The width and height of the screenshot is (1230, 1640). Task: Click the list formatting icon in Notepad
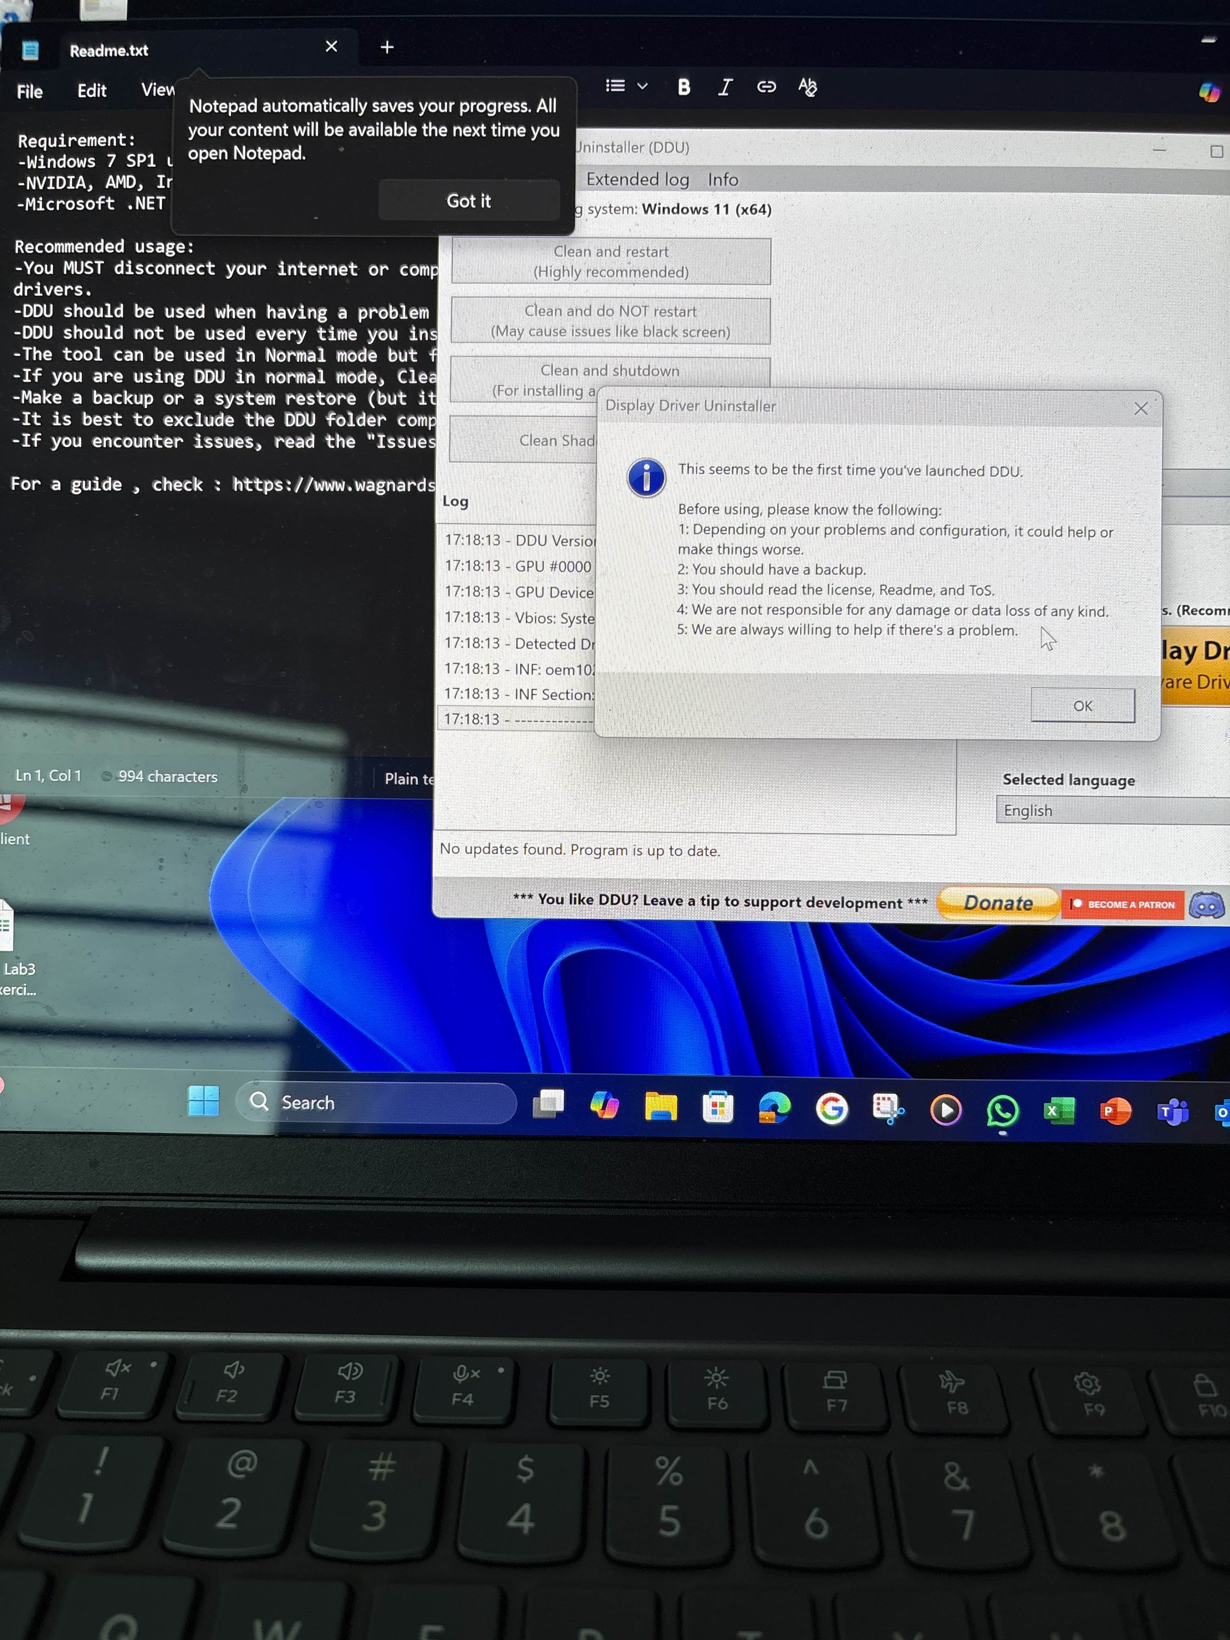[x=615, y=86]
